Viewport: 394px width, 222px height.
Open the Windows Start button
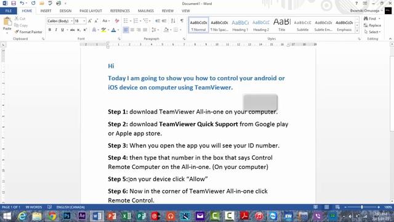(x=7, y=216)
